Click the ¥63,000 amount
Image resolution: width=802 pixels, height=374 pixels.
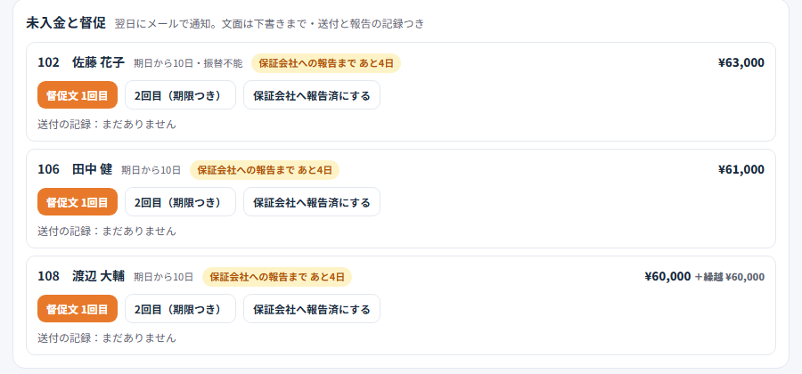[x=741, y=63]
